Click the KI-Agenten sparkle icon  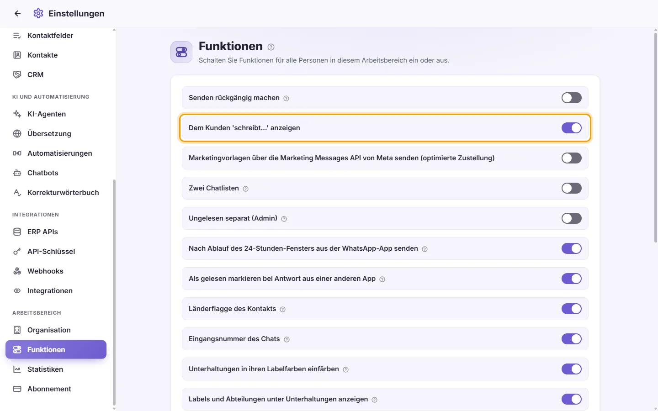click(x=17, y=114)
